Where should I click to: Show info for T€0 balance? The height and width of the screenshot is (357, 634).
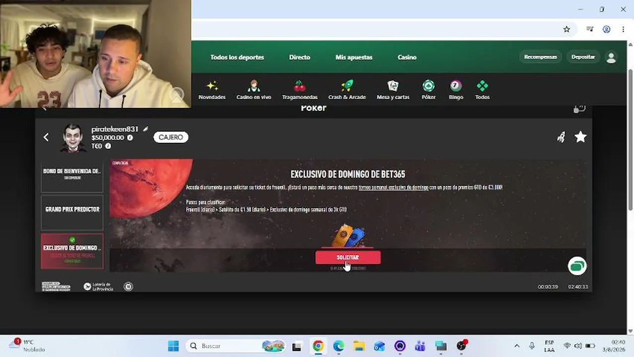[x=108, y=146]
